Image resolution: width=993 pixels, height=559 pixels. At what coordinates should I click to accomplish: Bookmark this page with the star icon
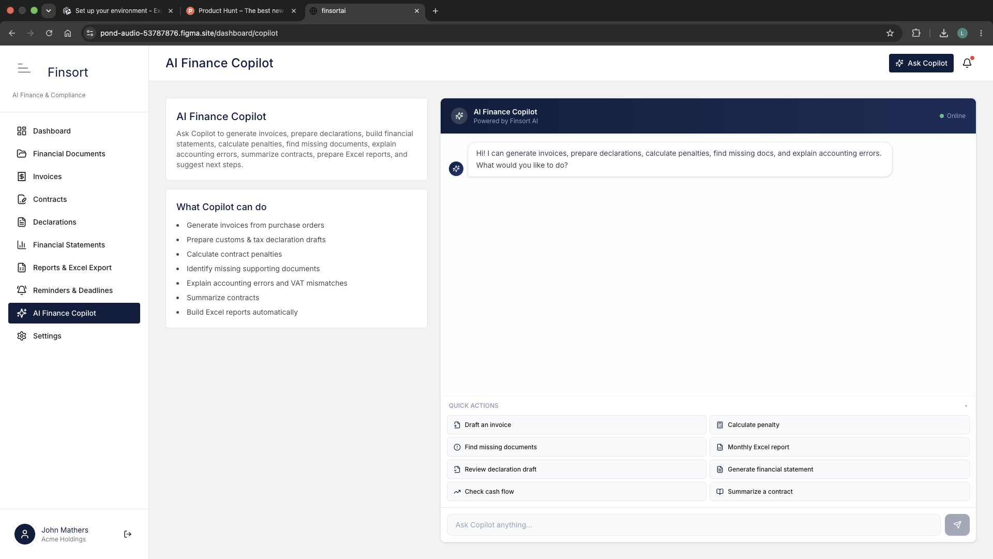coord(890,33)
